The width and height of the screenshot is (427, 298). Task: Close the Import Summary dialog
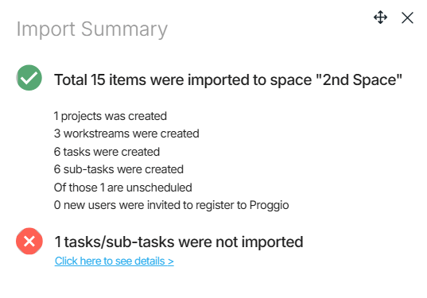[407, 18]
